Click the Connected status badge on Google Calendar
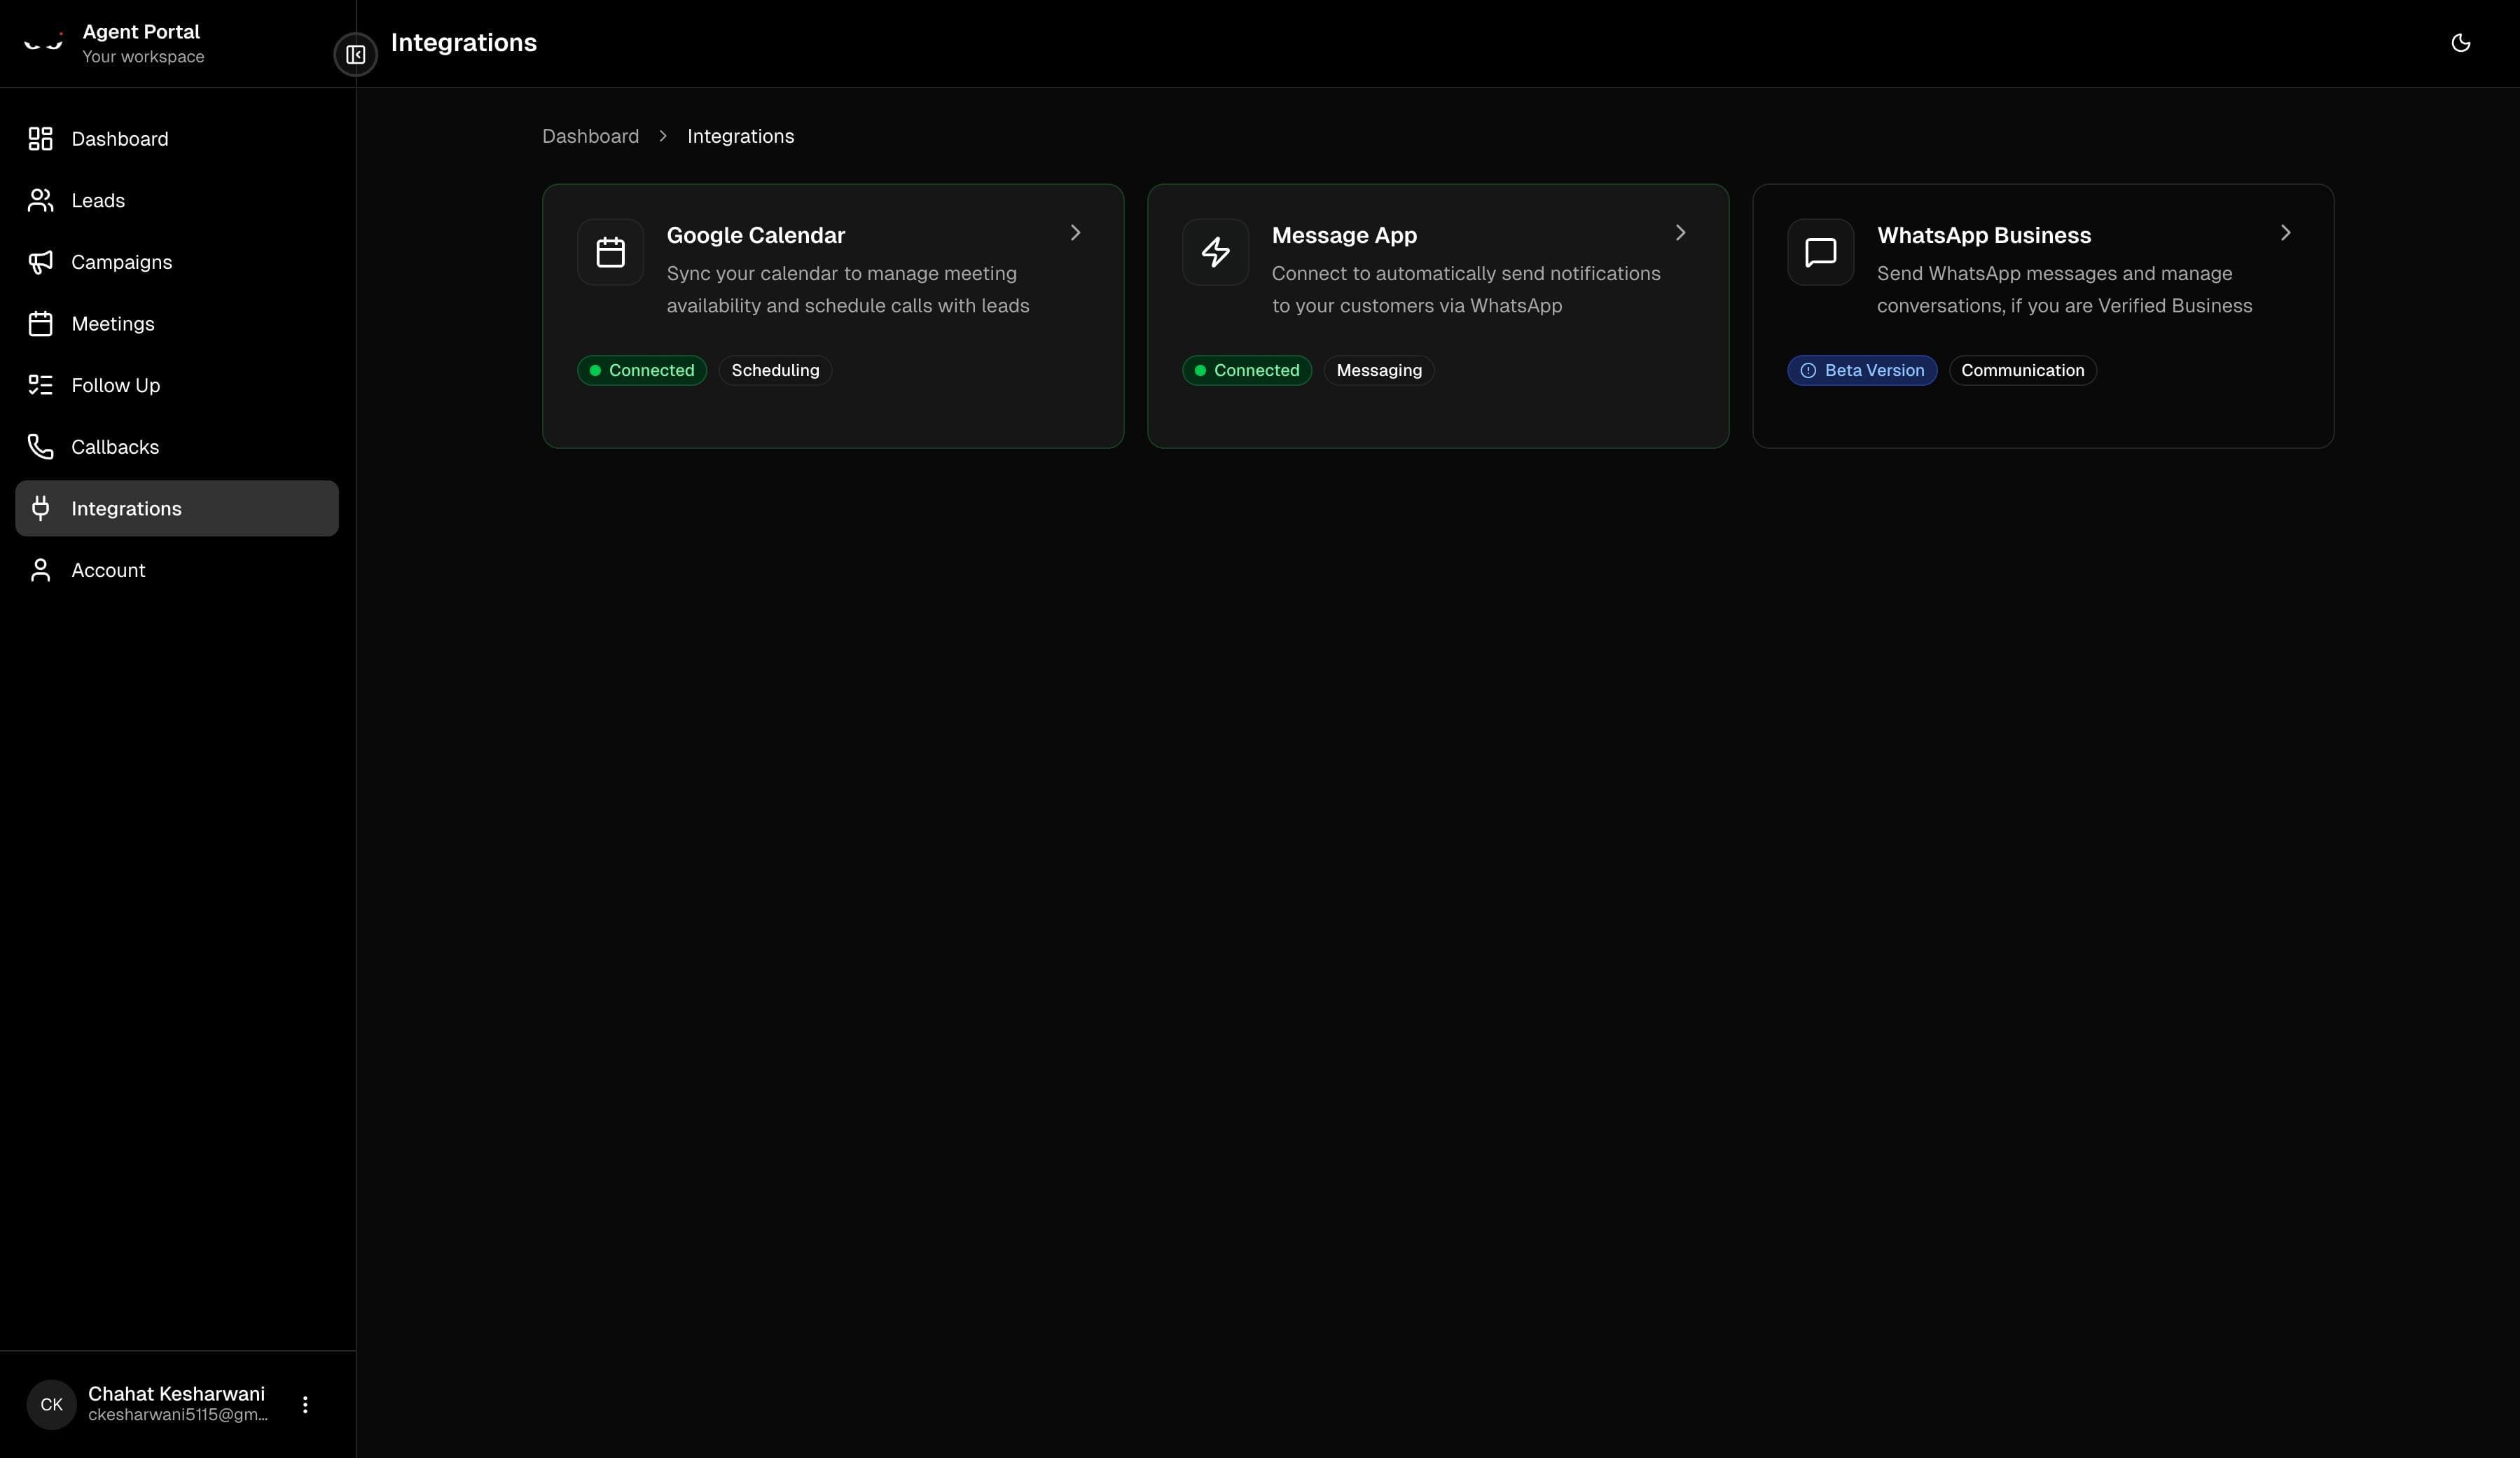The width and height of the screenshot is (2520, 1458). pos(641,370)
